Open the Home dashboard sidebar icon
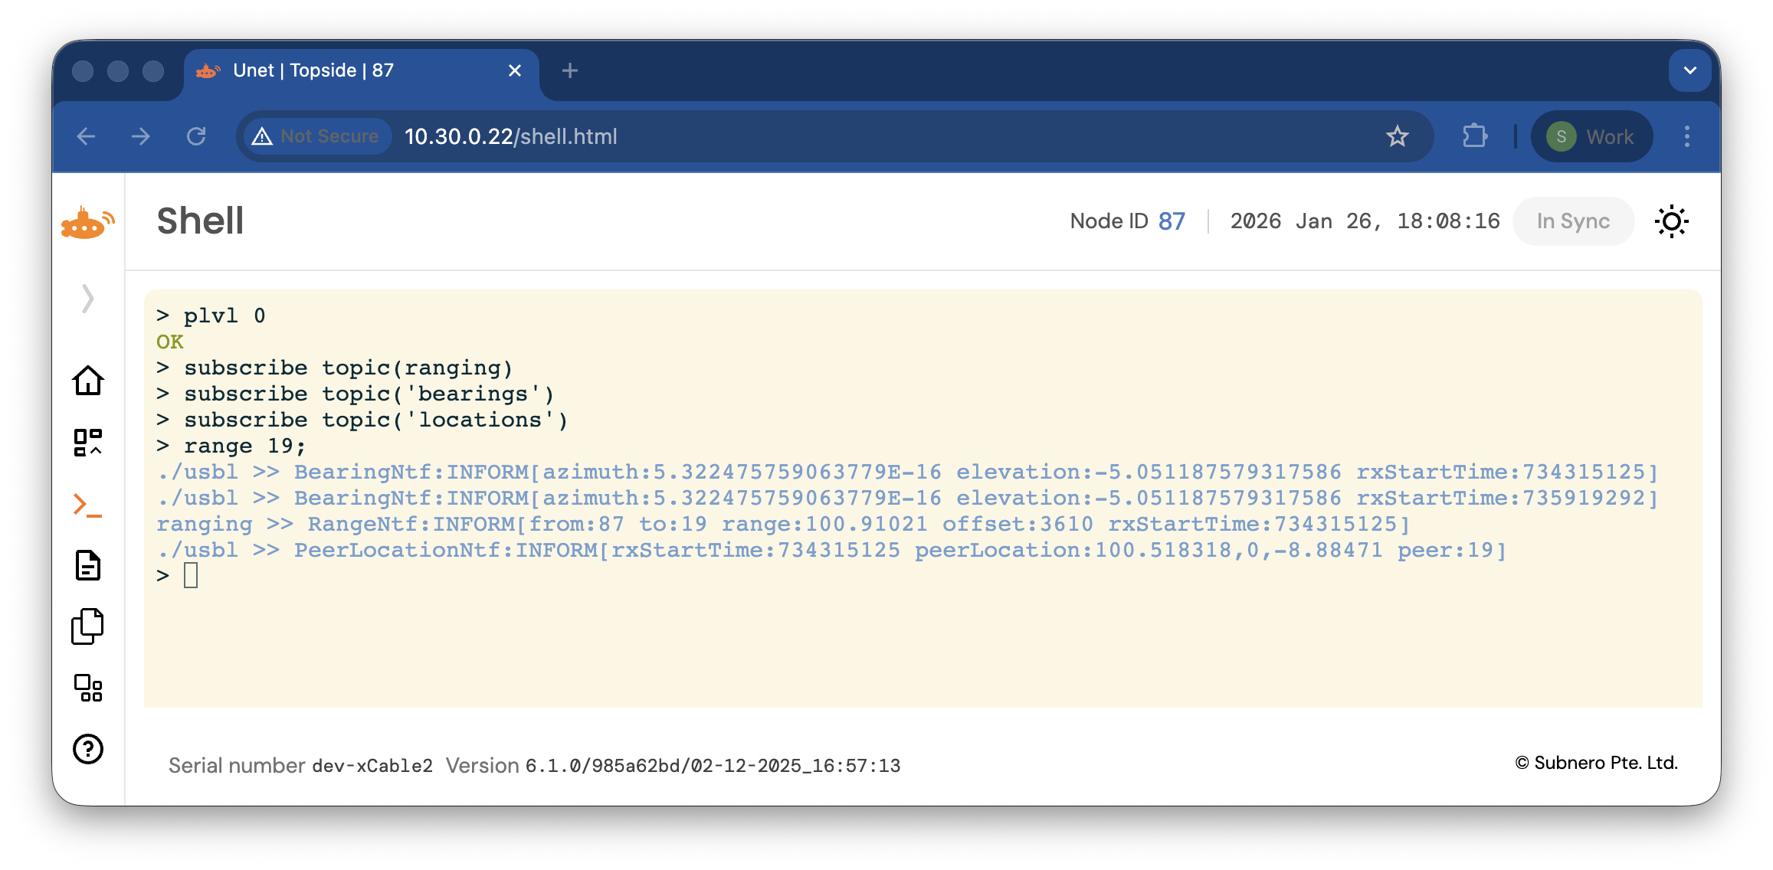The width and height of the screenshot is (1773, 870). coord(88,381)
